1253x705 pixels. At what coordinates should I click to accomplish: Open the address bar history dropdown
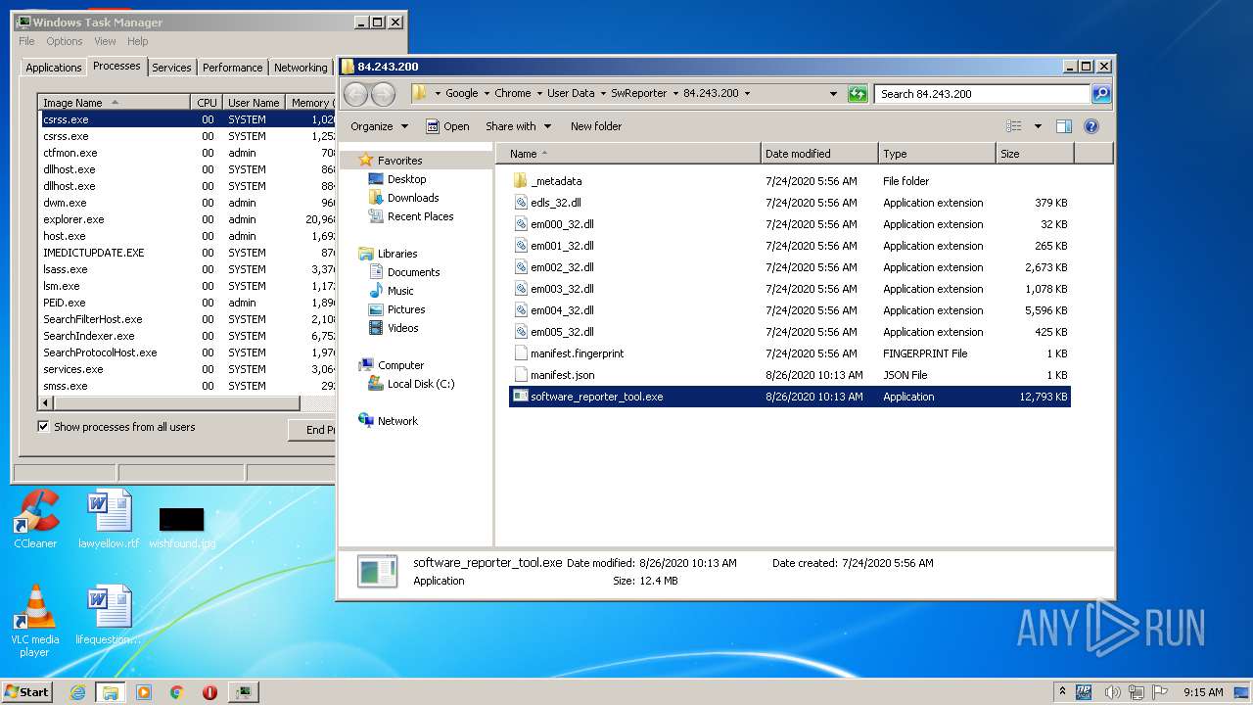pyautogui.click(x=833, y=94)
